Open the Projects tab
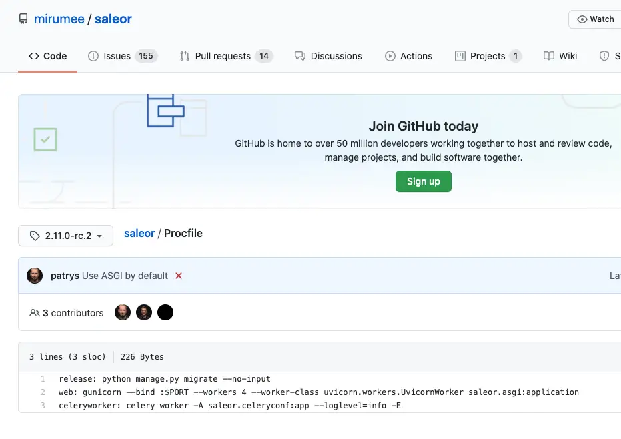621x439 pixels. [488, 56]
